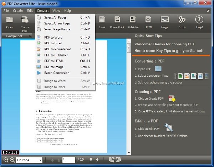This screenshot has width=214, height=167.
Task: Click the HTML conversion toolbar icon
Action: pos(148,20)
